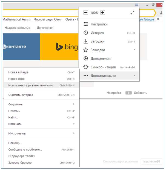Click the hamburger menu icon in title bar
Viewport: 166px width, 170px height.
tap(137, 5)
